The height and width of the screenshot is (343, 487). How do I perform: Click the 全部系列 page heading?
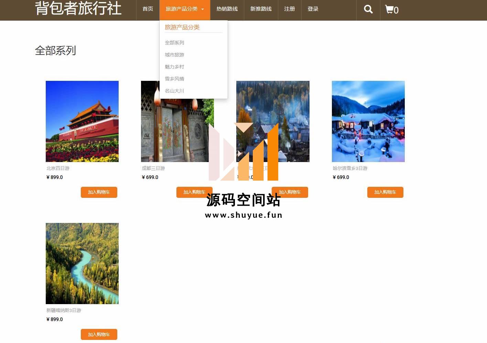pos(55,51)
